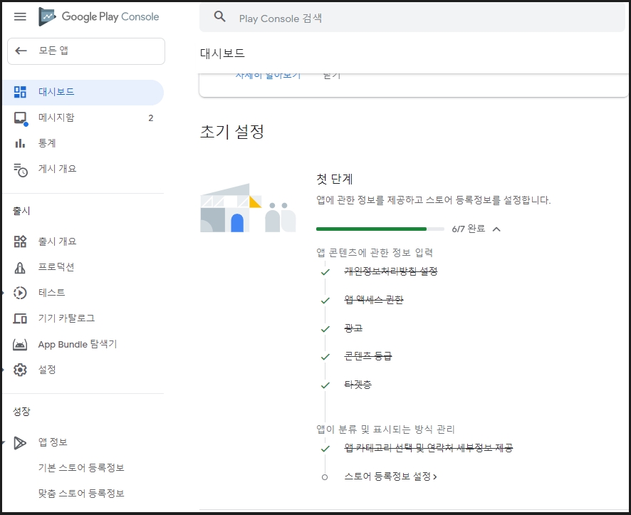Click the checkmark next to 광고
Image resolution: width=631 pixels, height=515 pixels.
point(325,329)
